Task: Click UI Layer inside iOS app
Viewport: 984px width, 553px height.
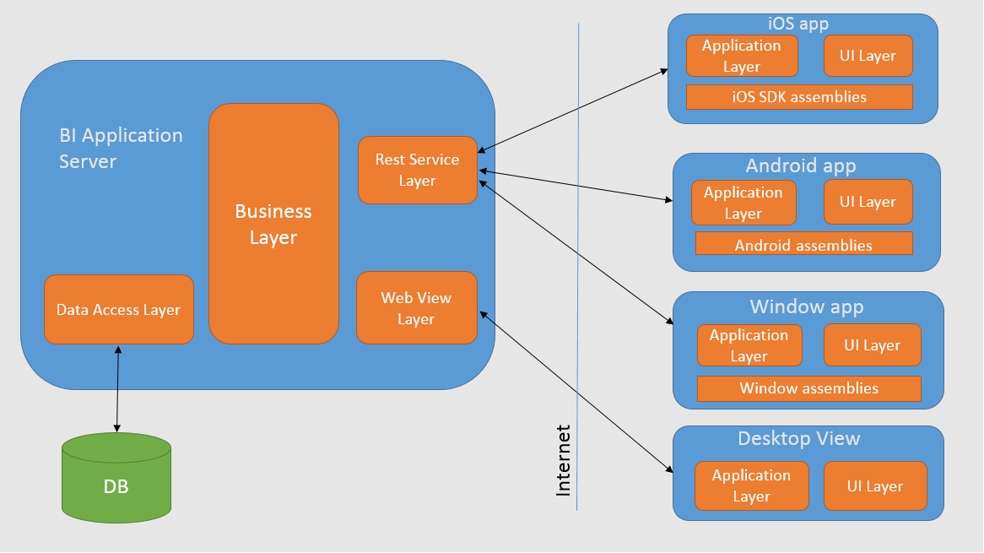Action: click(x=868, y=56)
